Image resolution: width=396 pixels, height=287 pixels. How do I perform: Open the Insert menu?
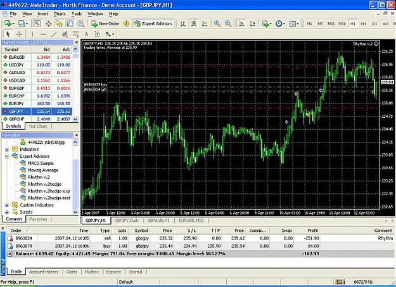(x=42, y=14)
